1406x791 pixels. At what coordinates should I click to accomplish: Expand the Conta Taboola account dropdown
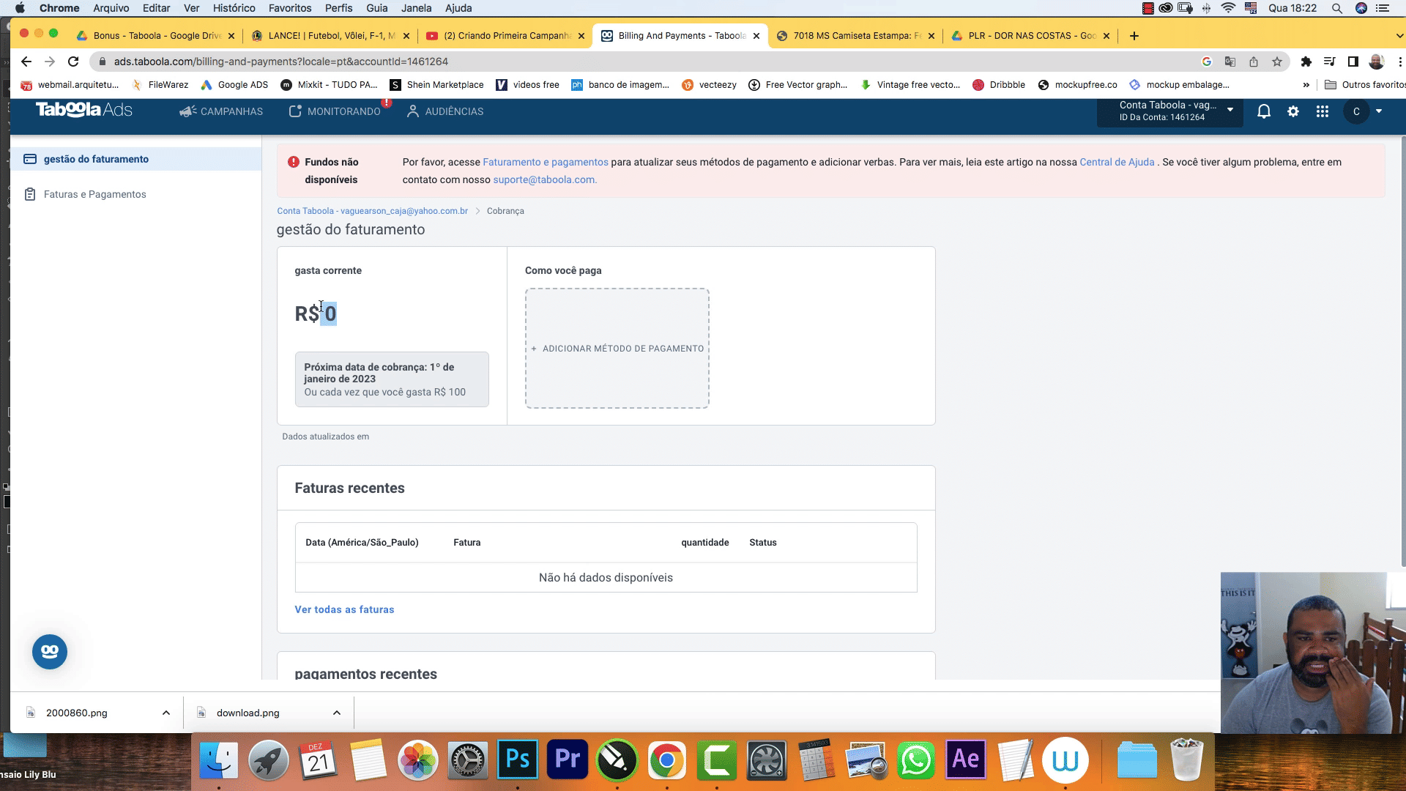click(x=1230, y=111)
